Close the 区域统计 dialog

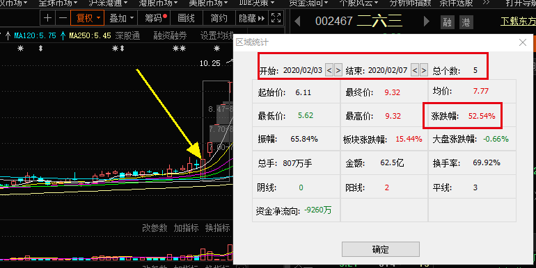point(522,42)
